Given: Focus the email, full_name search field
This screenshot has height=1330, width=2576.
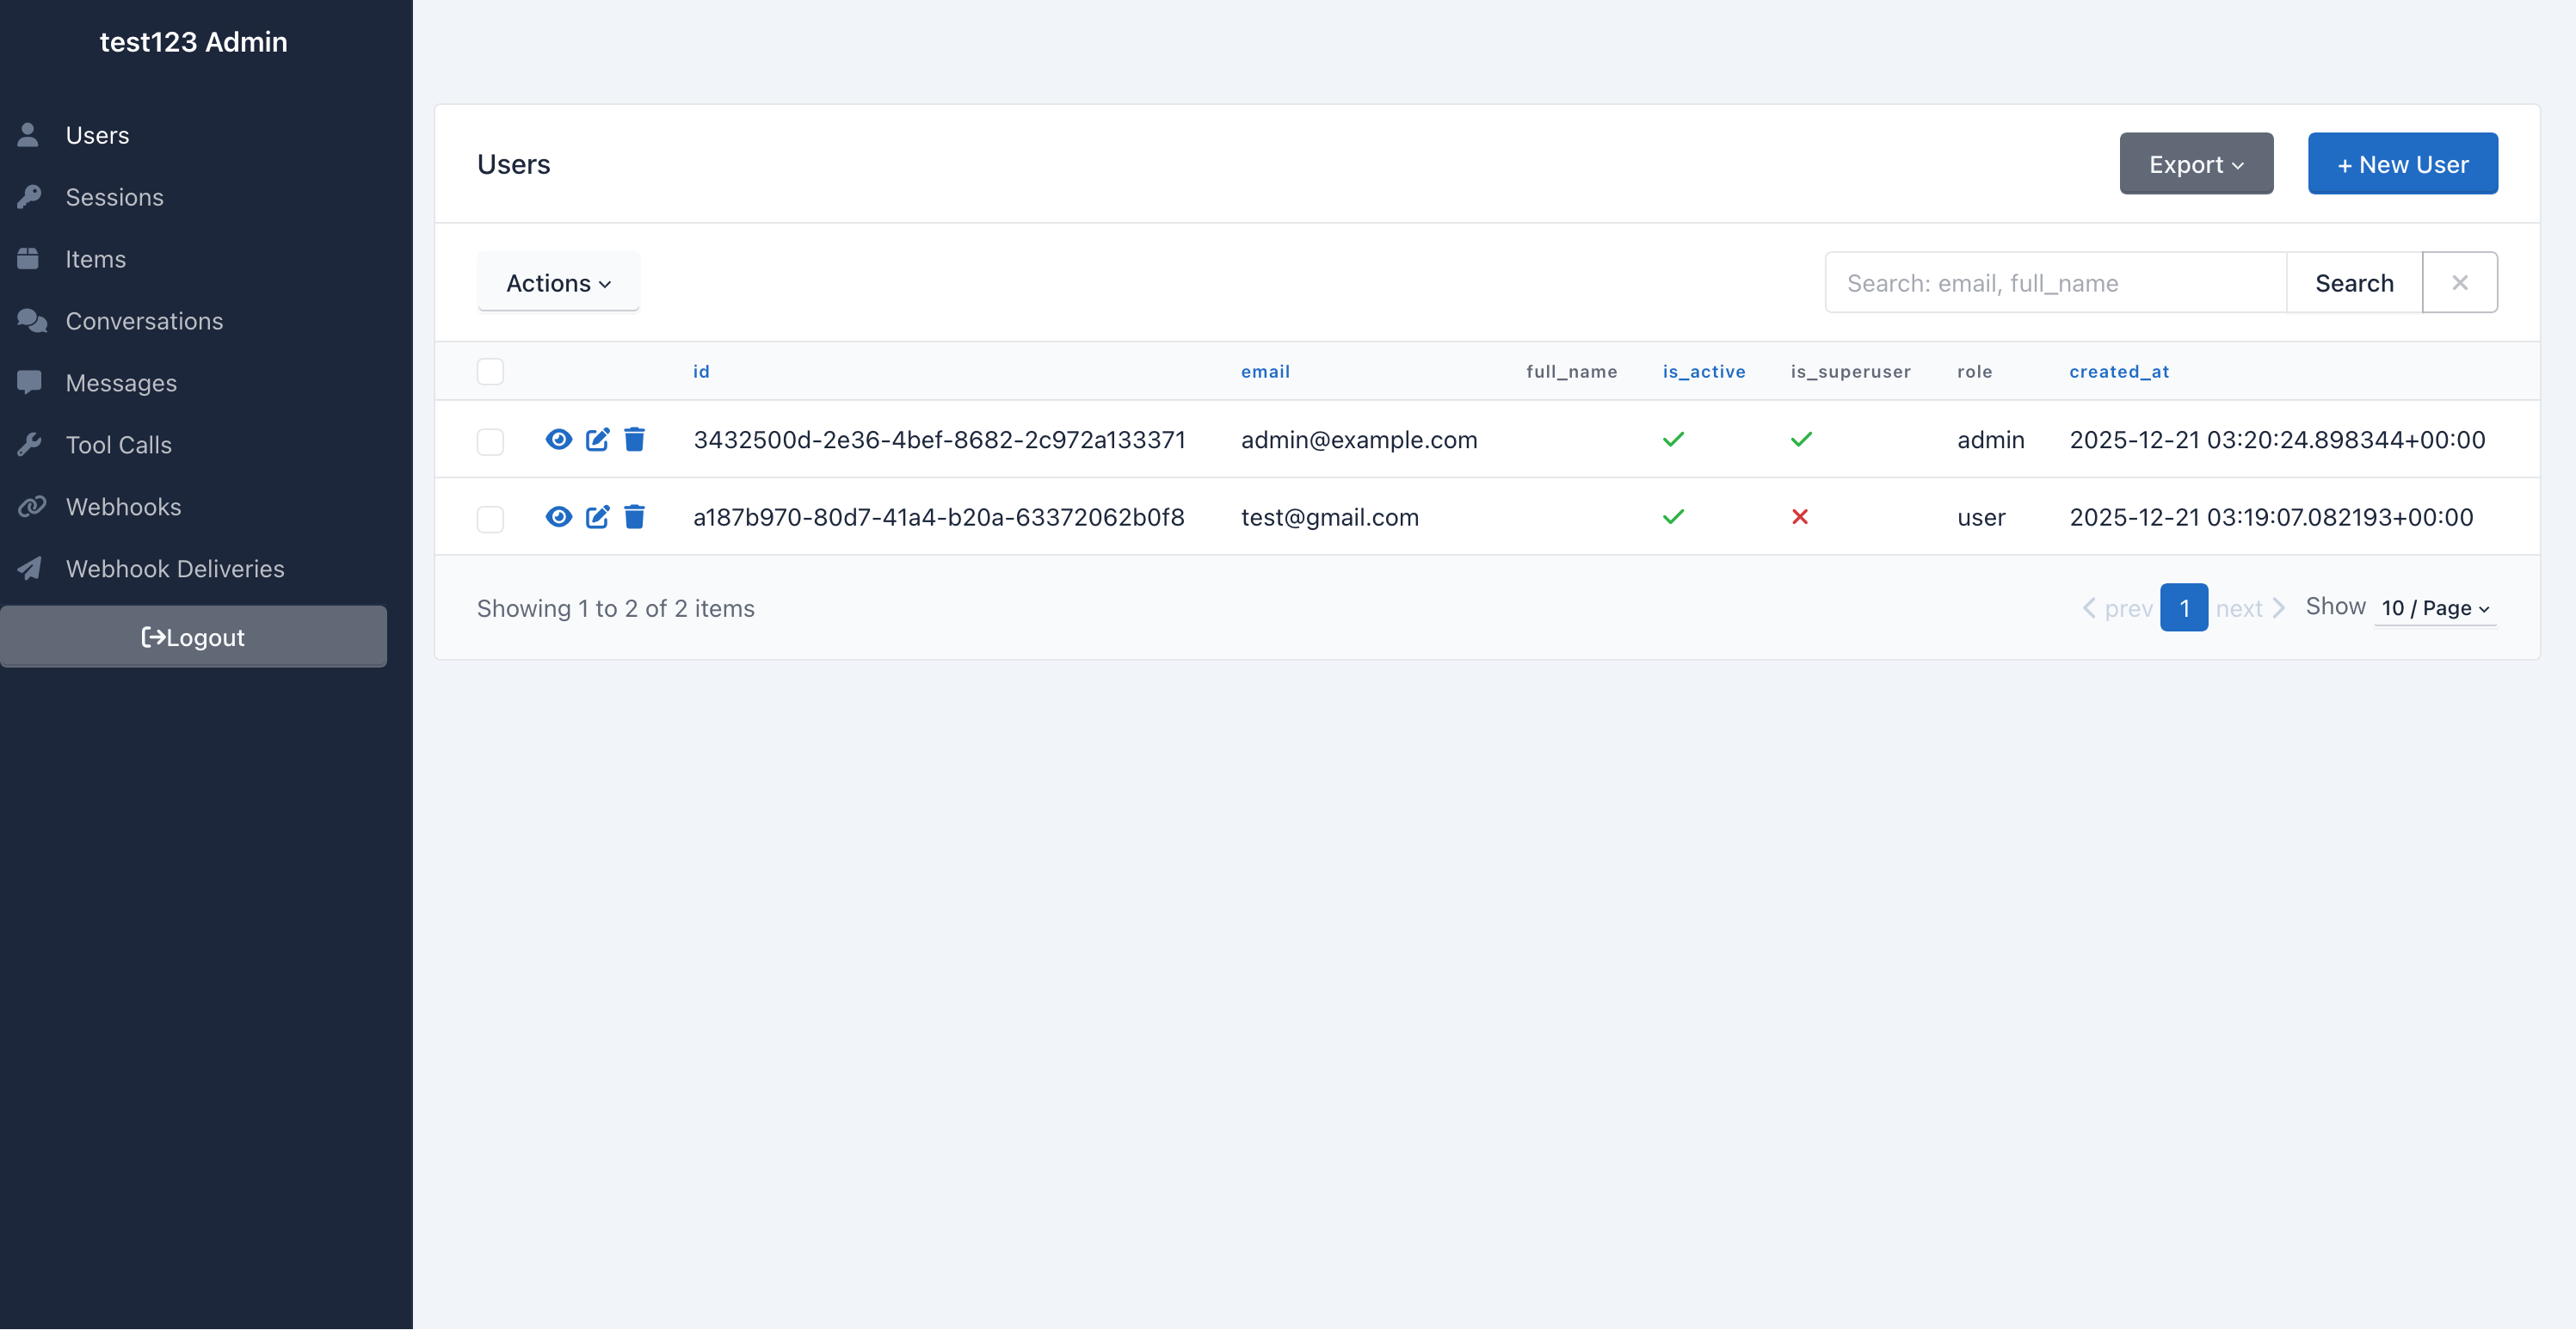Looking at the screenshot, I should coord(2055,283).
